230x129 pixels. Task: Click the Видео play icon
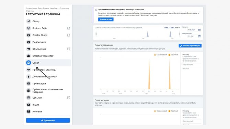pyautogui.click(x=28, y=105)
